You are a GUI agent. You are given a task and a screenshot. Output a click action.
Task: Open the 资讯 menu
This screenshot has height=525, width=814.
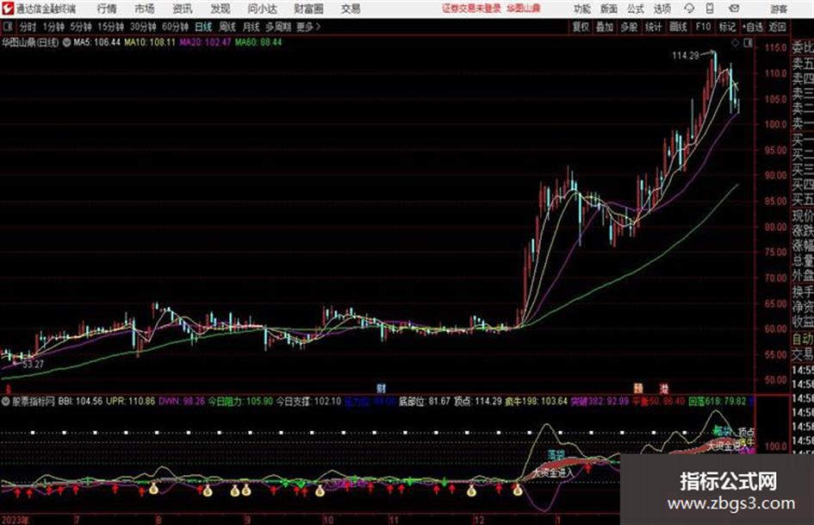click(x=183, y=9)
